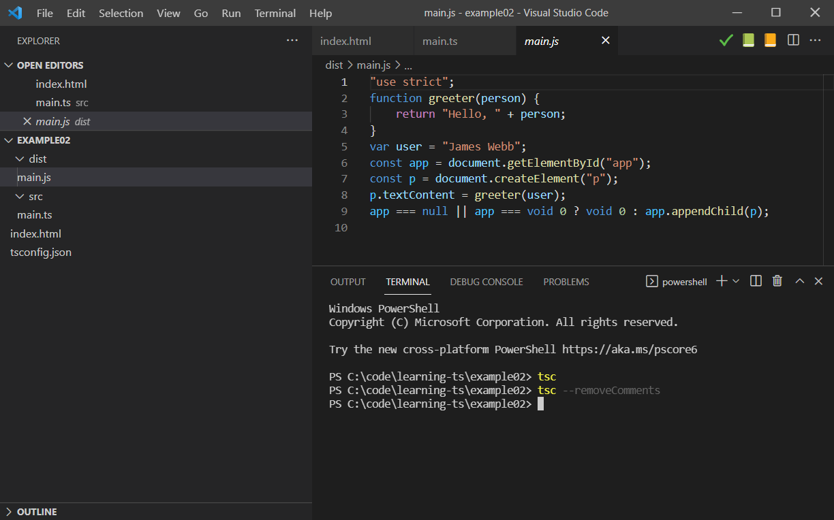Open the Go menu

pyautogui.click(x=201, y=13)
